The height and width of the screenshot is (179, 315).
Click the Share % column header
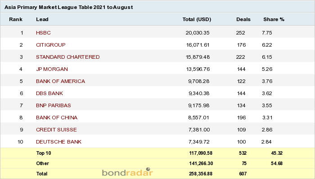click(274, 19)
